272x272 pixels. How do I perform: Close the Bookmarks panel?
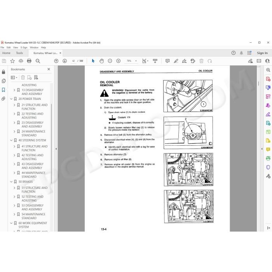pyautogui.click(x=49, y=69)
